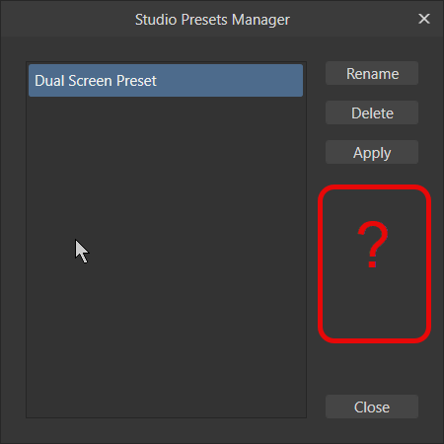
Task: Remove preset with the Delete button
Action: 372,112
